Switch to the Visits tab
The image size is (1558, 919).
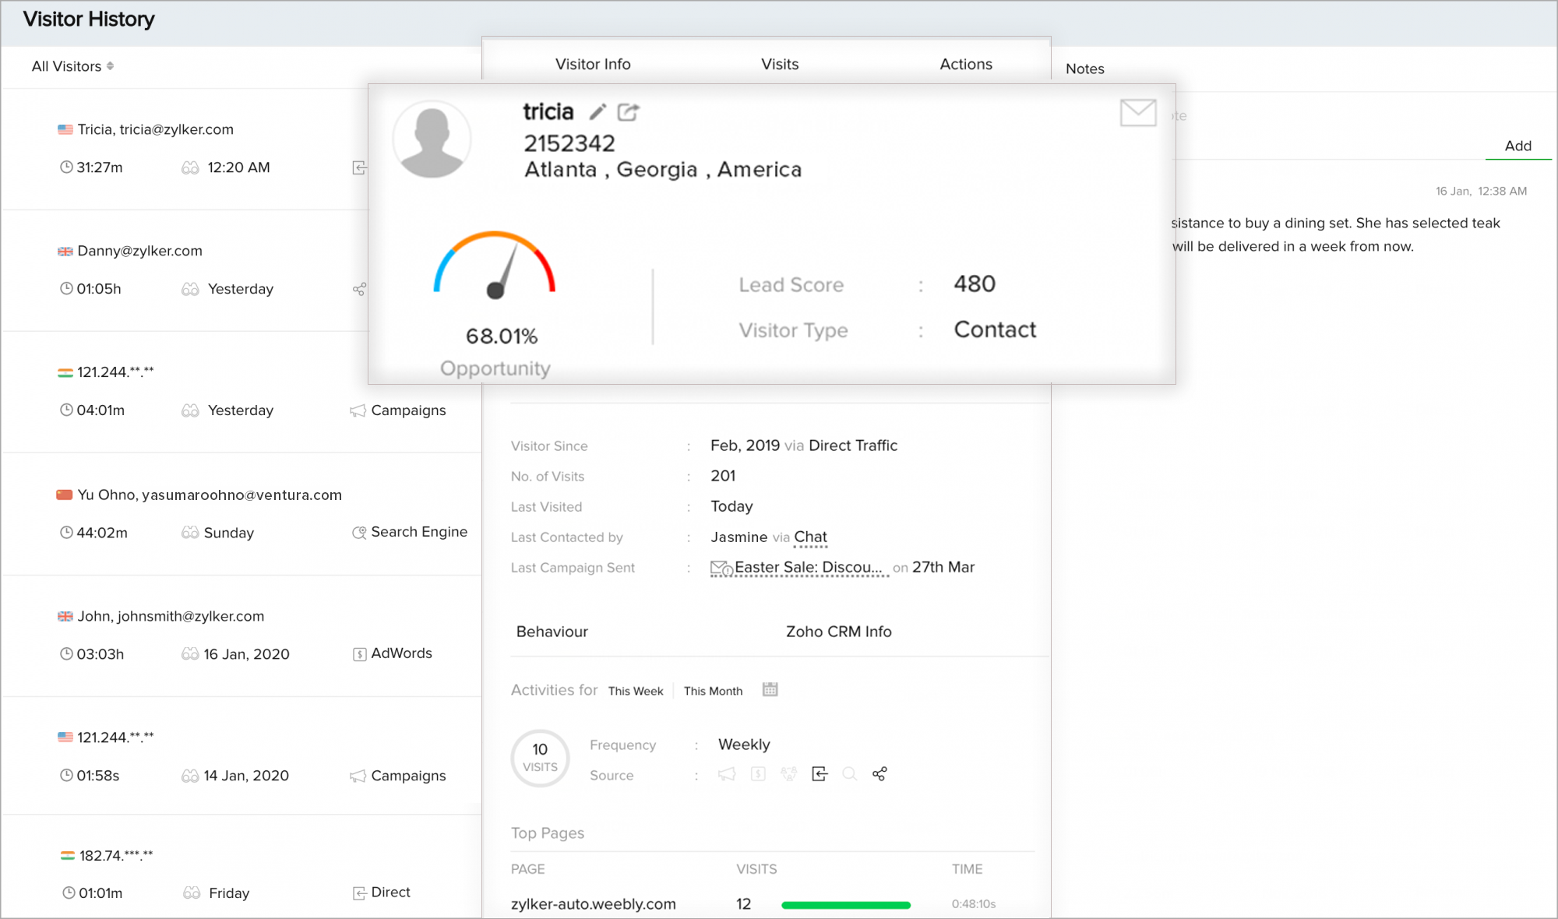coord(780,64)
